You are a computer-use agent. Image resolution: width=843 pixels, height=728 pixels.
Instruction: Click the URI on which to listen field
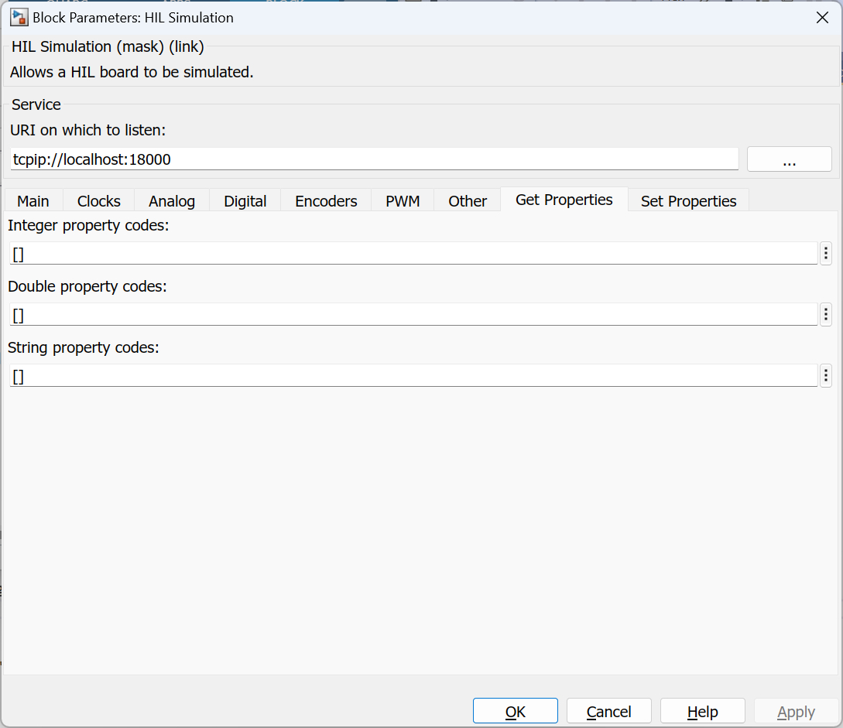(374, 159)
